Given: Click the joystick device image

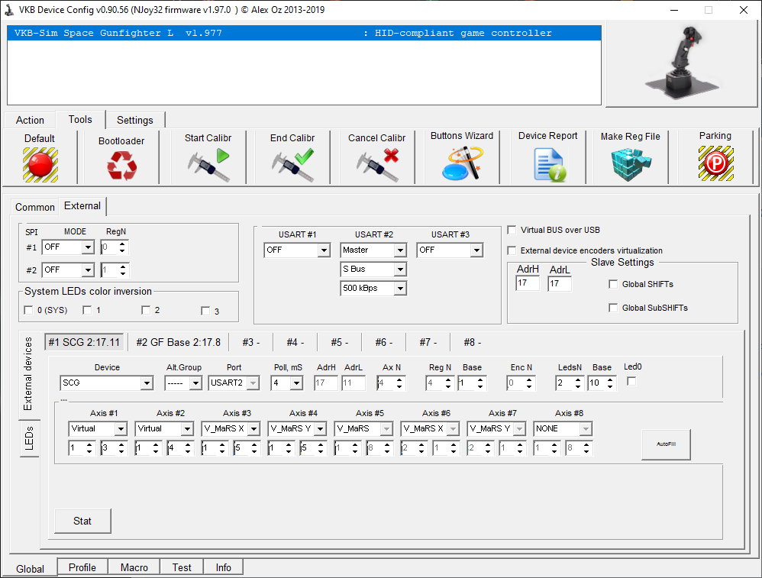Looking at the screenshot, I should click(x=681, y=63).
